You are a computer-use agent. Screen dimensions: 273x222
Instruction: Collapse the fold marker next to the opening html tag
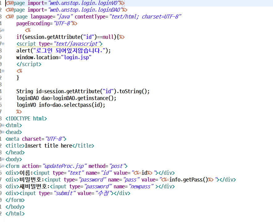(3, 125)
